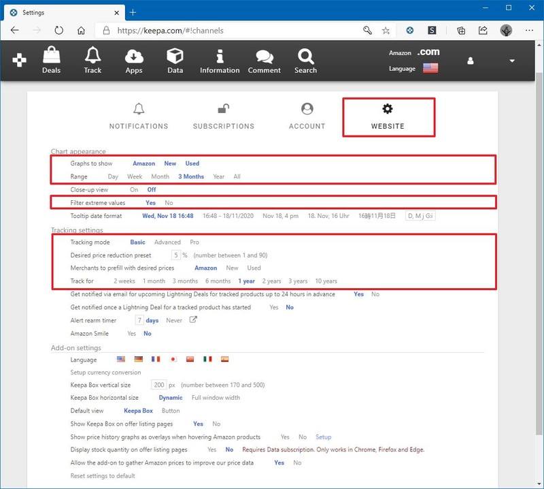Open the Comment speech bubbles icon
This screenshot has width=544, height=489.
click(265, 57)
